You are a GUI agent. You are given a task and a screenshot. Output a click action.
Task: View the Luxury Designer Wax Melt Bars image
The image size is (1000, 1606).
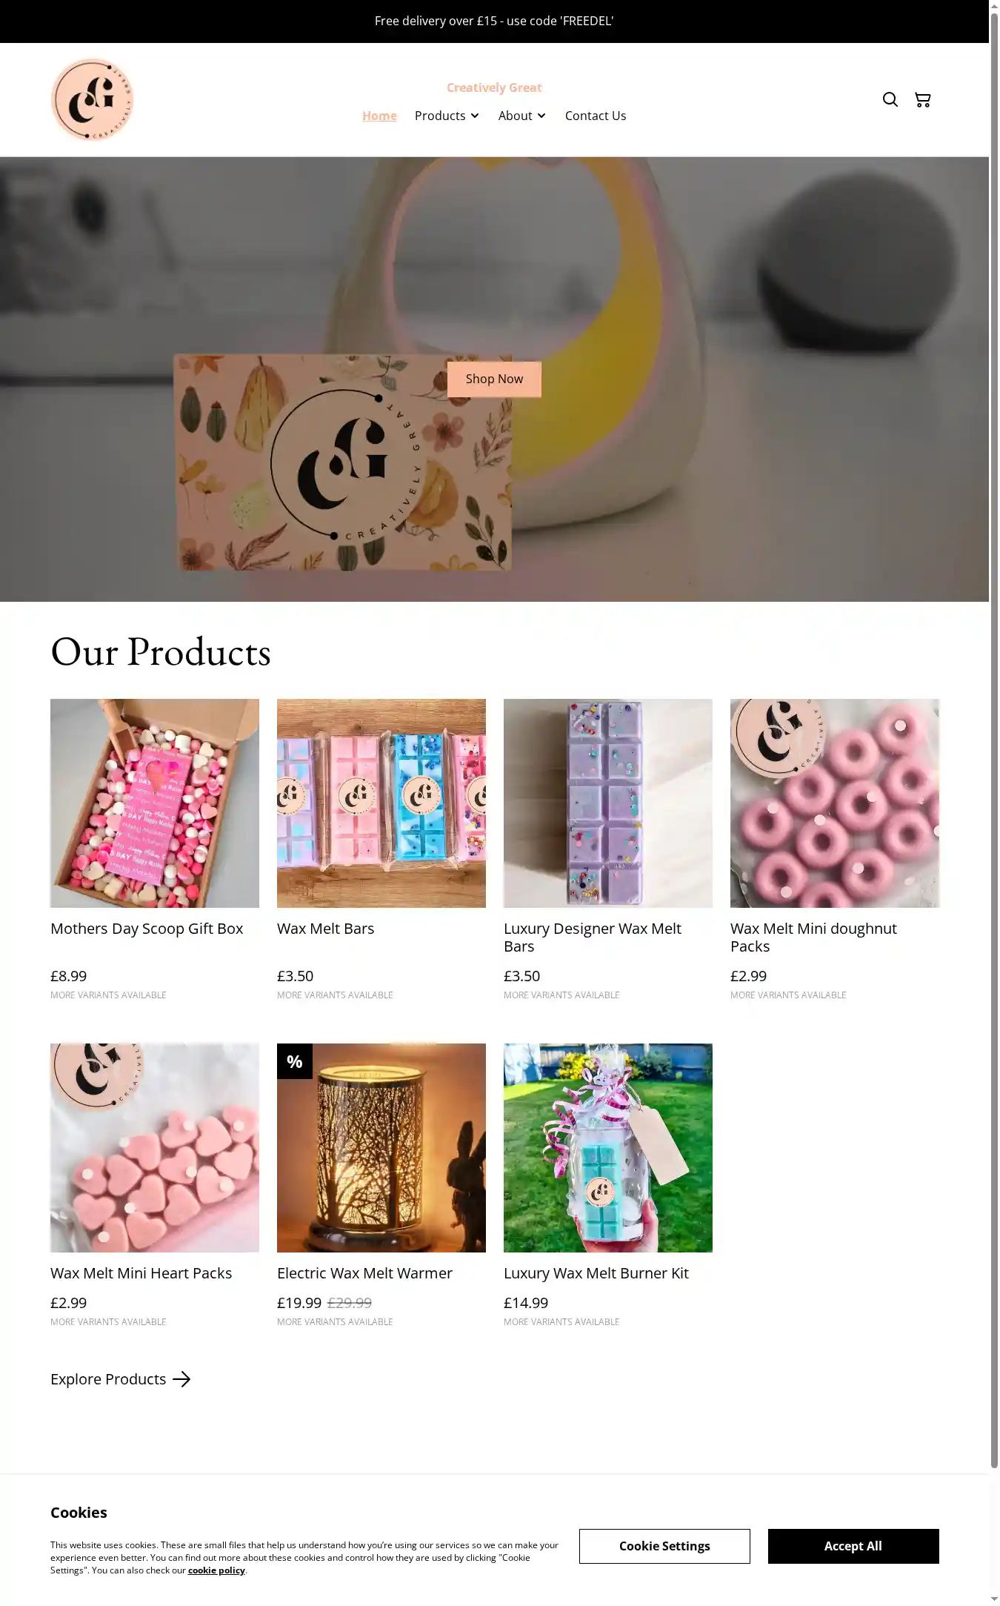pos(608,803)
